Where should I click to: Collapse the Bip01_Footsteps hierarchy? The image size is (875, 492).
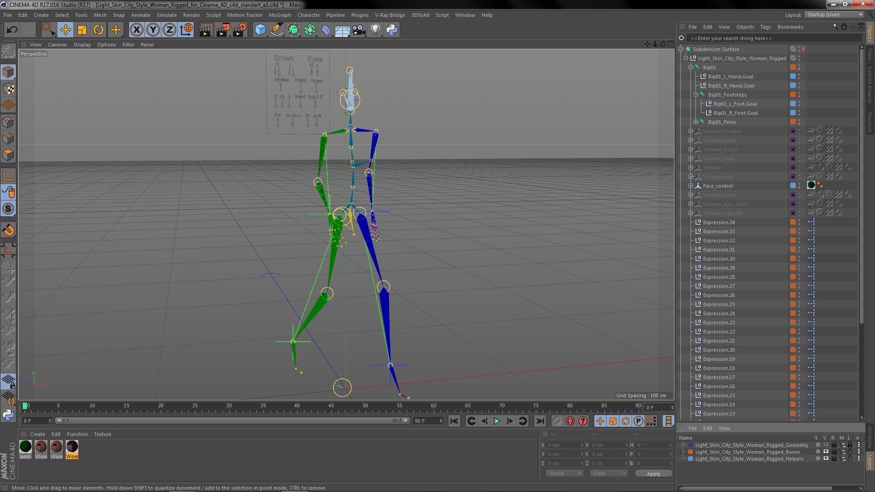(x=696, y=95)
